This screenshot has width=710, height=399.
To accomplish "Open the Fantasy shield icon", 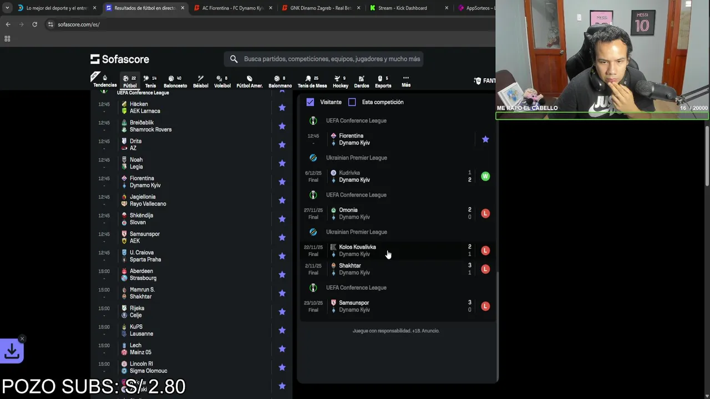I will point(478,80).
